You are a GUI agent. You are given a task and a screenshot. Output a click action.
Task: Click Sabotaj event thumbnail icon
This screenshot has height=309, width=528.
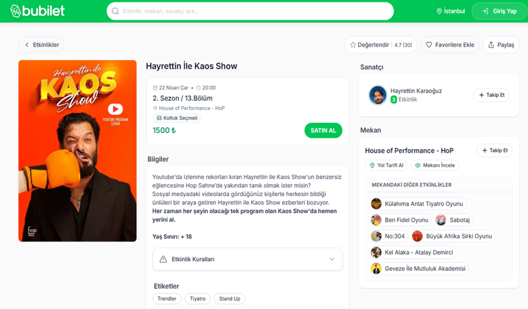click(x=441, y=220)
